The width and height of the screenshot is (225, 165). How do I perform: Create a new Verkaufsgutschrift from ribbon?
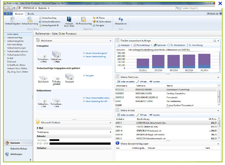click(49, 26)
